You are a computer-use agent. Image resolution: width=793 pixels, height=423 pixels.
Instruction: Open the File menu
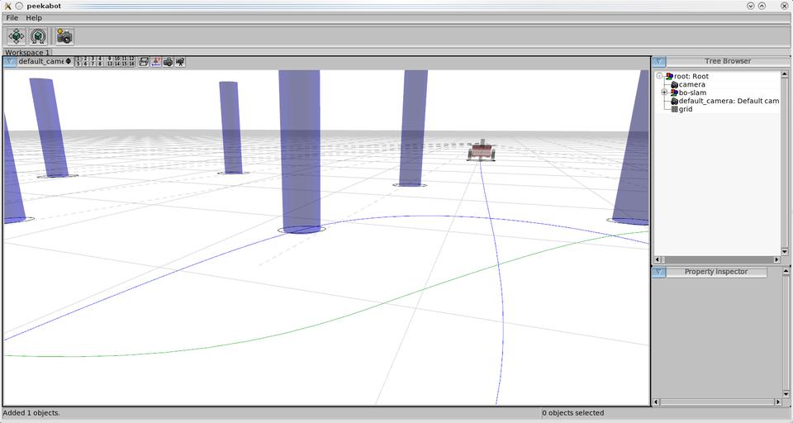[x=12, y=17]
